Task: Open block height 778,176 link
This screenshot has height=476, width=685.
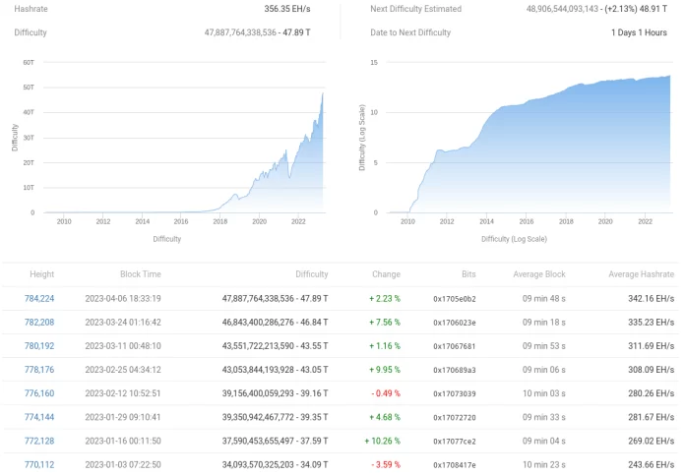Action: [x=39, y=370]
